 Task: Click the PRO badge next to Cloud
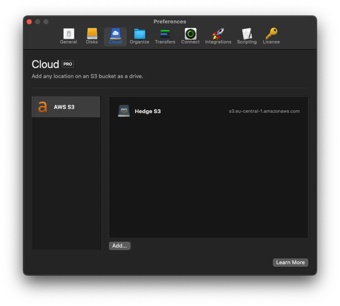click(x=68, y=64)
